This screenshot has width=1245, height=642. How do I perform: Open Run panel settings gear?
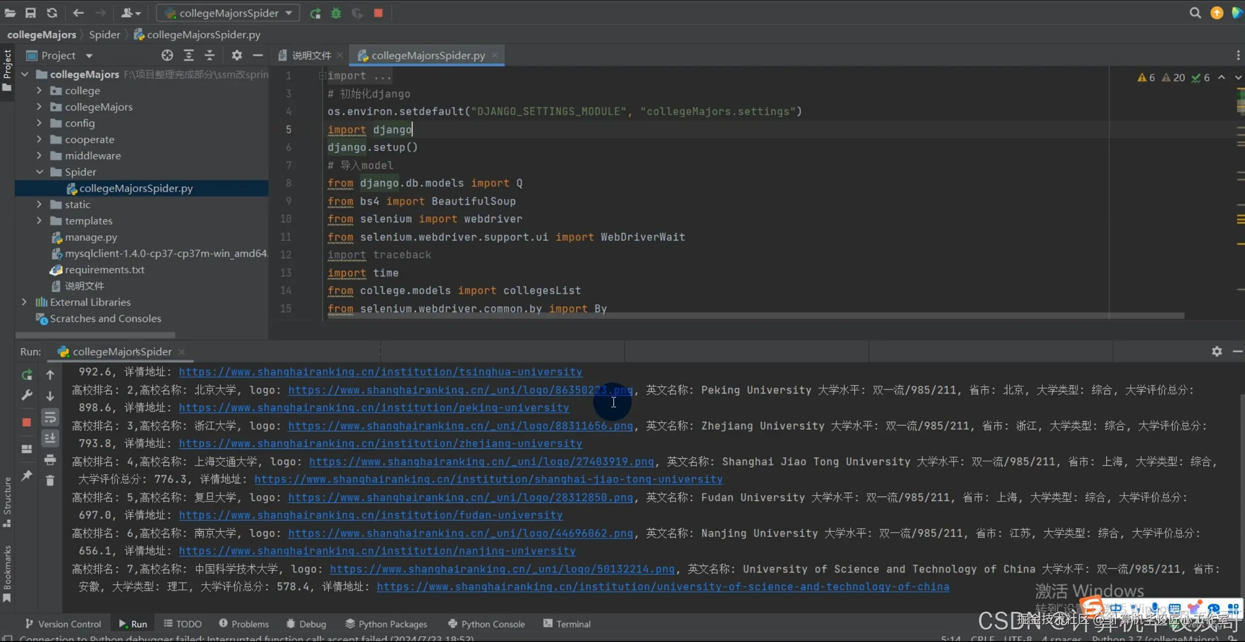click(x=1217, y=351)
